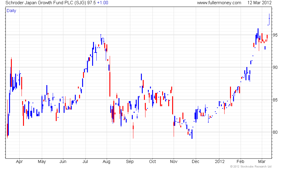Screen dimensions: 297x169
Task: Open the www.fullermoney.com link
Action: pyautogui.click(x=219, y=3)
